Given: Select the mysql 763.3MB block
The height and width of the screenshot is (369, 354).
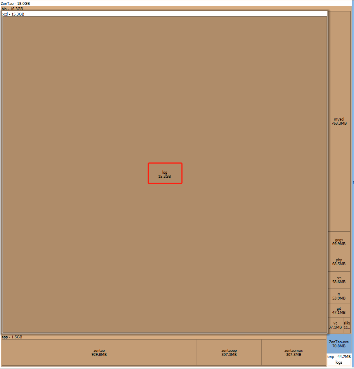Looking at the screenshot, I should [x=339, y=121].
